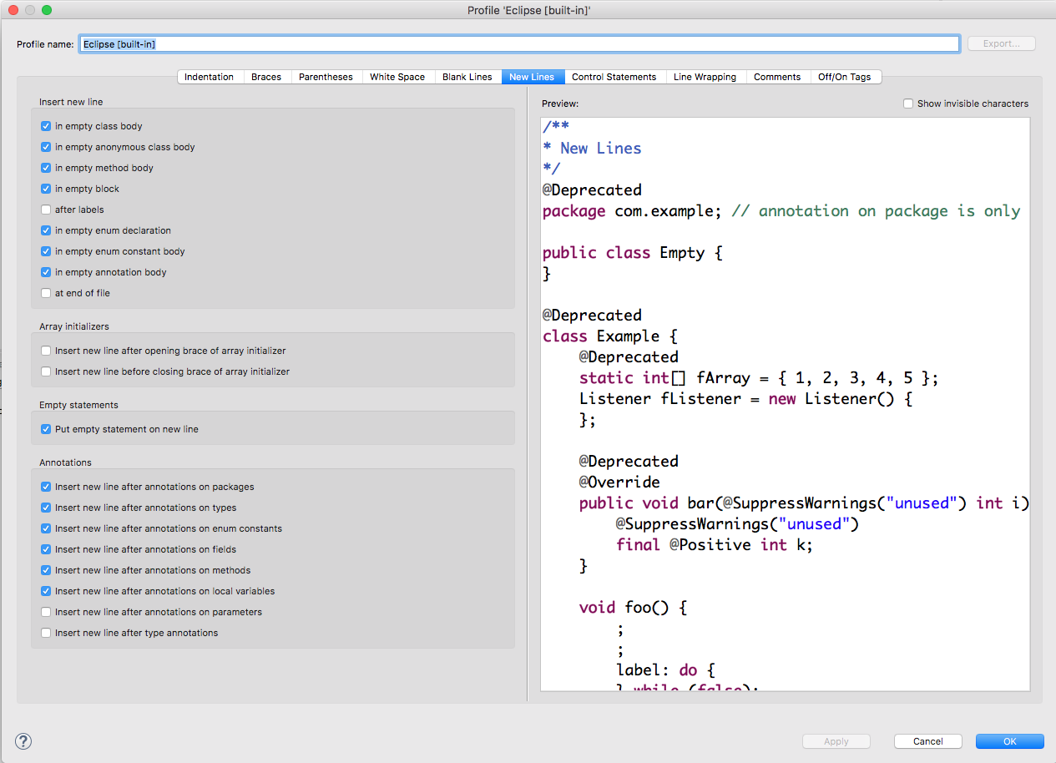The height and width of the screenshot is (763, 1056).
Task: Enable new line after labels
Action: coord(47,210)
